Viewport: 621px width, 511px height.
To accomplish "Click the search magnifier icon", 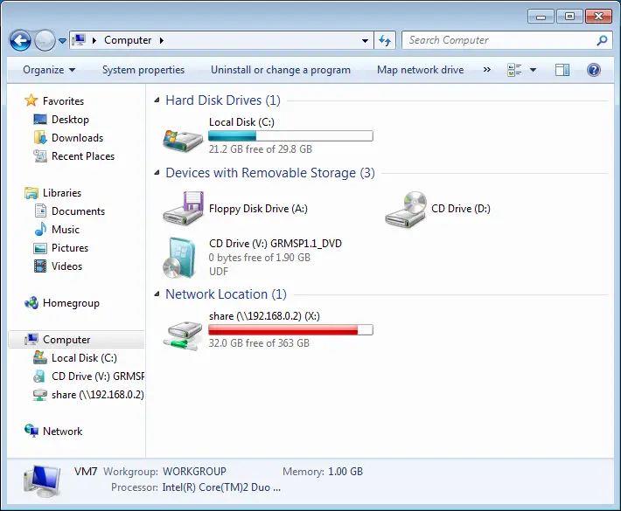I will pyautogui.click(x=603, y=40).
